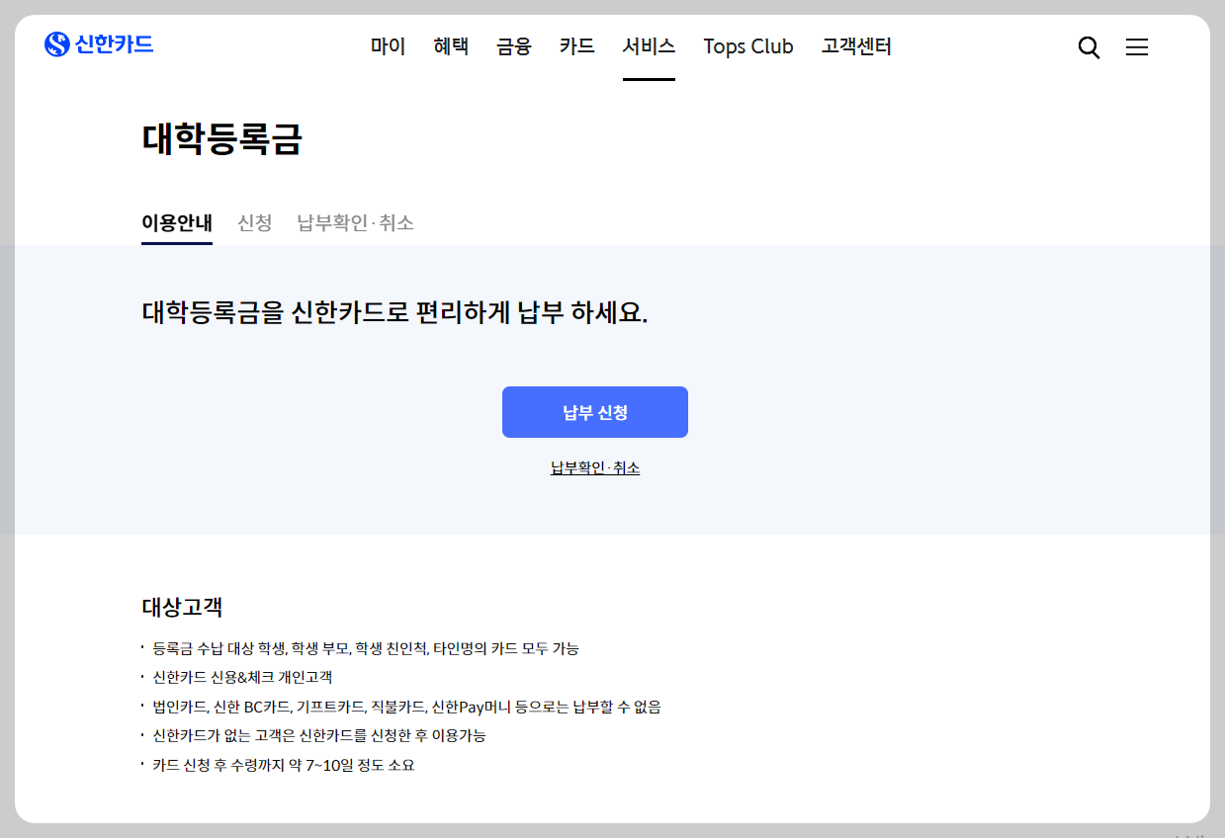Open the 고객센터 menu
Viewport: 1225px width, 838px height.
point(855,46)
